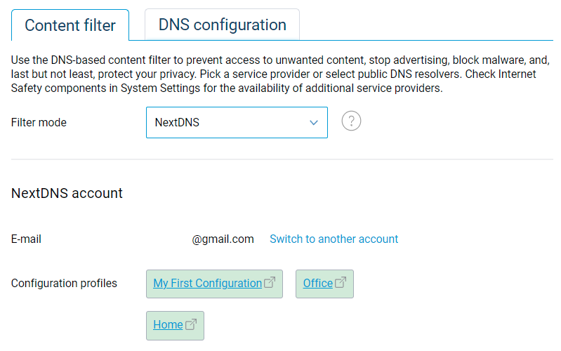Click the Configuration profiles label
The width and height of the screenshot is (561, 351).
pos(64,284)
